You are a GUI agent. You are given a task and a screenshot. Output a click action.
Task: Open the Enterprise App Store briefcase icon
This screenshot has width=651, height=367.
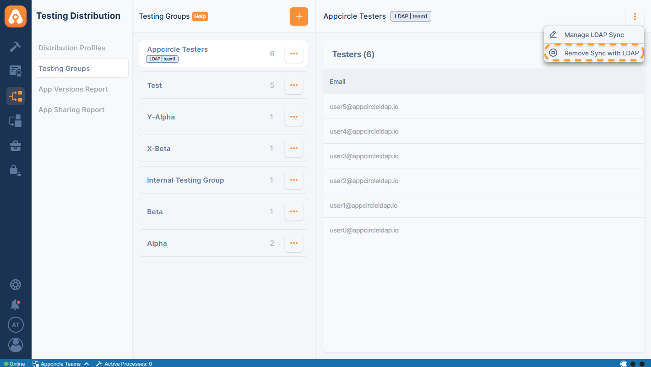[x=16, y=146]
